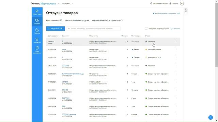The height and width of the screenshot is (122, 218).
Task: Open document 1616 from 14.02.2024
Action: point(64,106)
